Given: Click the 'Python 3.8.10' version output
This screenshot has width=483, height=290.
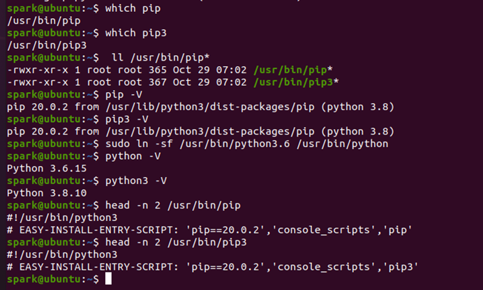Looking at the screenshot, I should (x=47, y=193).
